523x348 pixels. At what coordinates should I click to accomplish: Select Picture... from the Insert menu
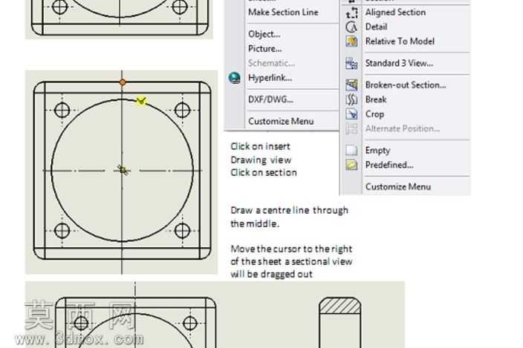coord(264,49)
